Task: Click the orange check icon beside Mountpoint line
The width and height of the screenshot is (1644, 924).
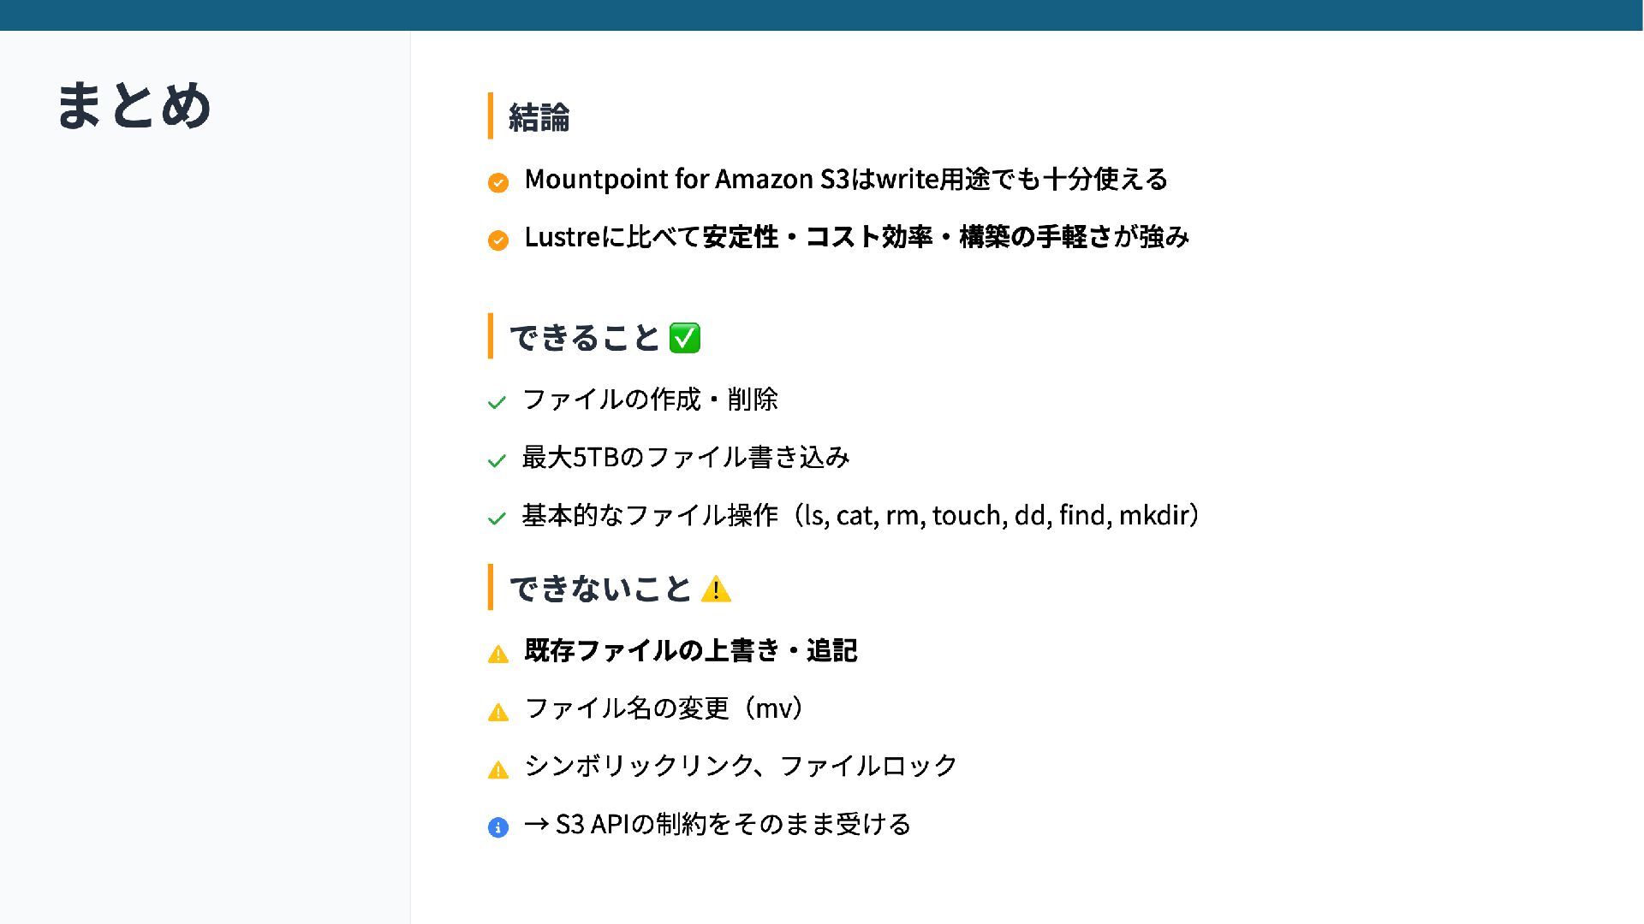Action: tap(497, 182)
